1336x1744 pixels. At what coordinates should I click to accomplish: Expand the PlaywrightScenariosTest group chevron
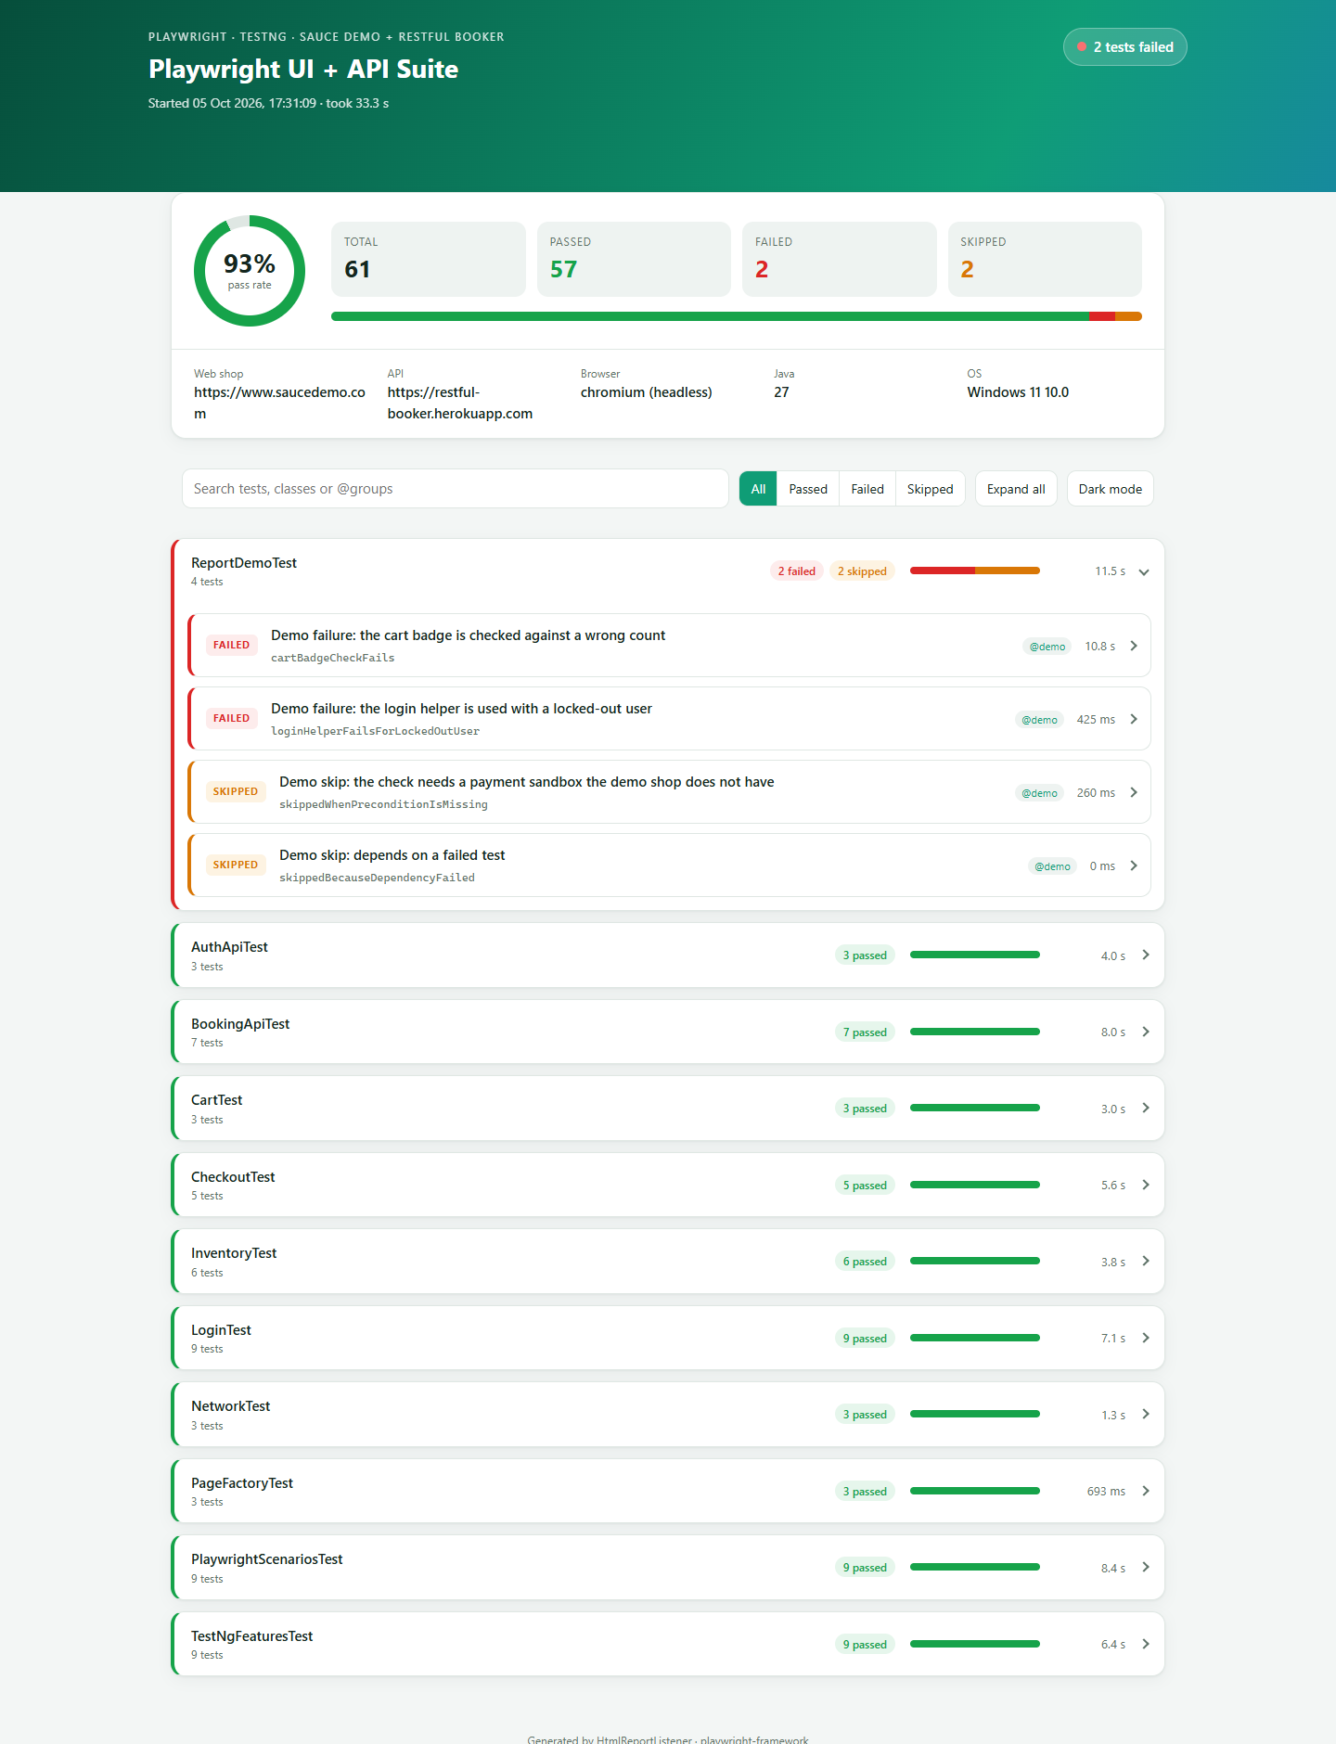pyautogui.click(x=1146, y=1567)
